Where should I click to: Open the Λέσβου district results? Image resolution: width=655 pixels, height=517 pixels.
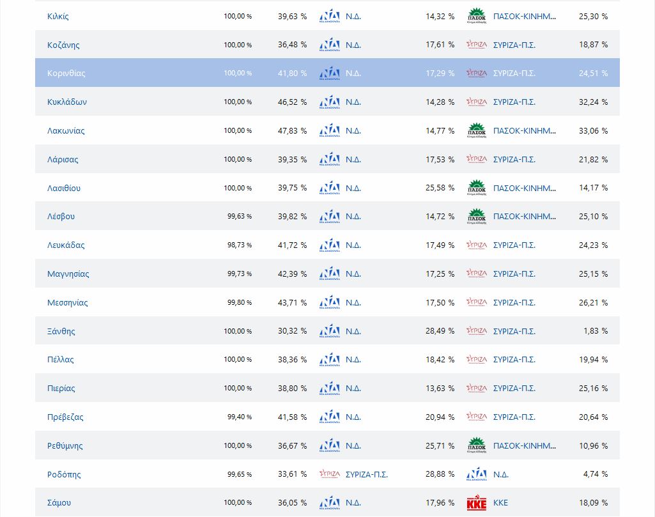(x=61, y=217)
